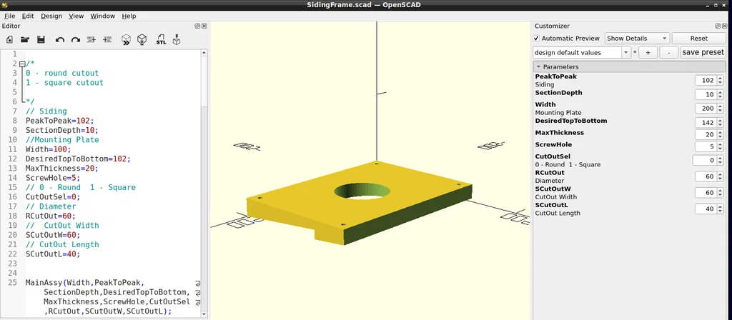The width and height of the screenshot is (732, 320).
Task: Click code line 'ScrewHole=5;'
Action: (53, 178)
